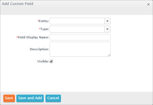
Task: Expand the Entity dropdown arrow
Action: pyautogui.click(x=107, y=21)
